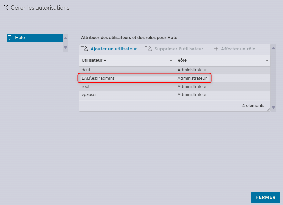The height and width of the screenshot is (205, 283).
Task: Click the Gérer les autorisations header icon
Action: point(6,7)
